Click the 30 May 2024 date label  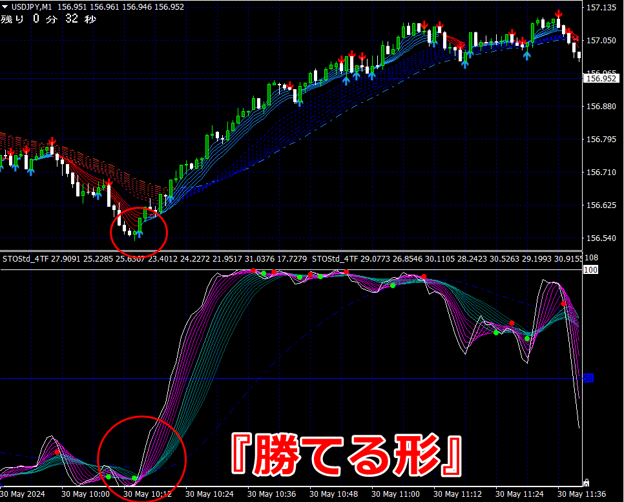point(23,494)
